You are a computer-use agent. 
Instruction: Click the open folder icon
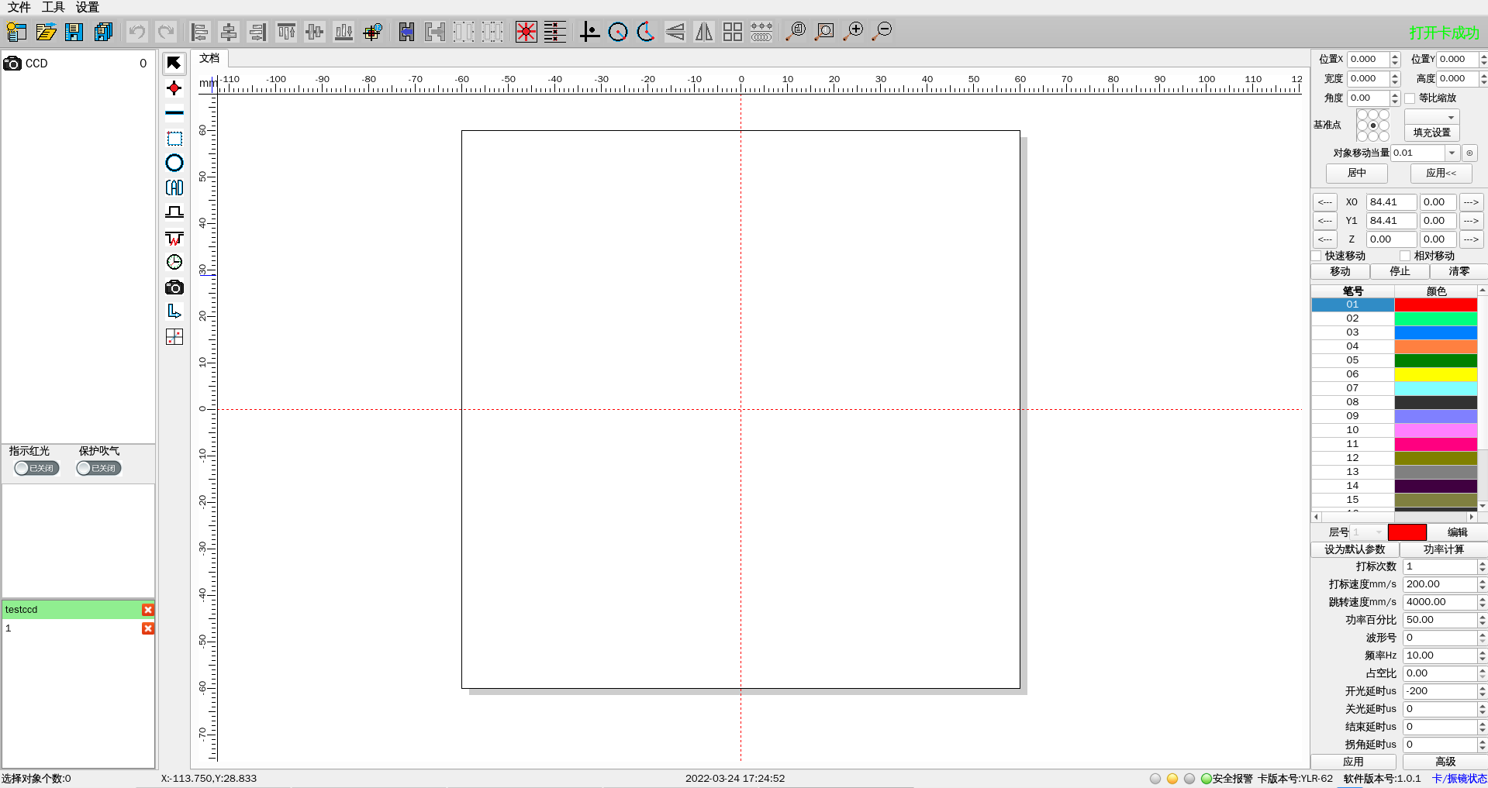pos(46,32)
